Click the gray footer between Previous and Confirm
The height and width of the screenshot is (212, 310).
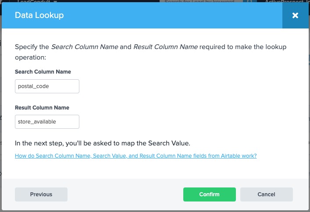coord(125,194)
